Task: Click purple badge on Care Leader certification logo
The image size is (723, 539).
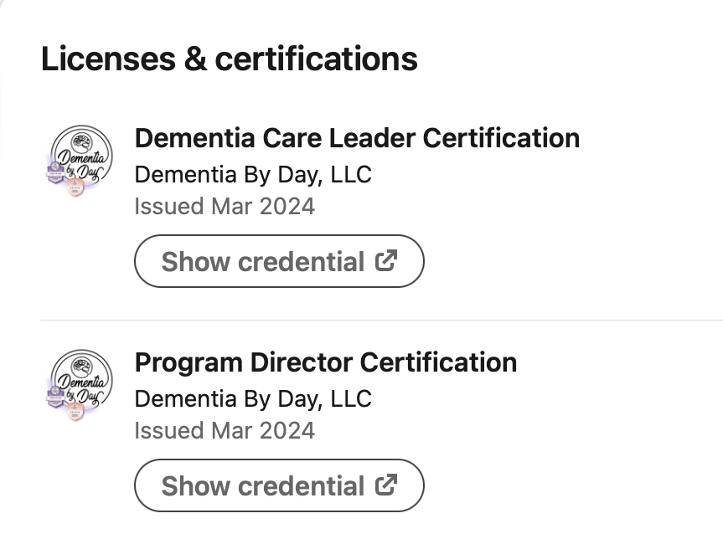Action: pyautogui.click(x=55, y=172)
